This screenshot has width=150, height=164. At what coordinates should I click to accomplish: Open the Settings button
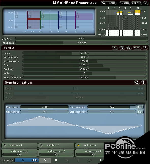tap(136, 3)
